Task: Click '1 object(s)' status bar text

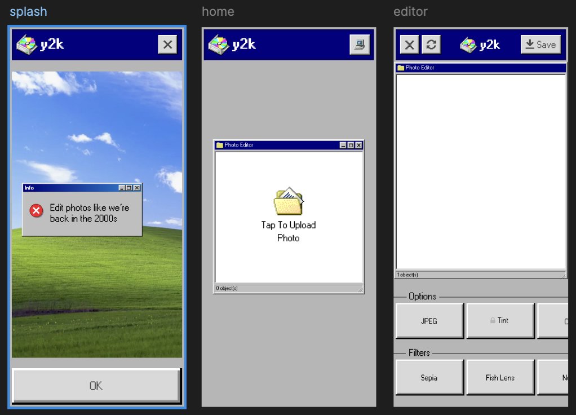Action: point(407,275)
